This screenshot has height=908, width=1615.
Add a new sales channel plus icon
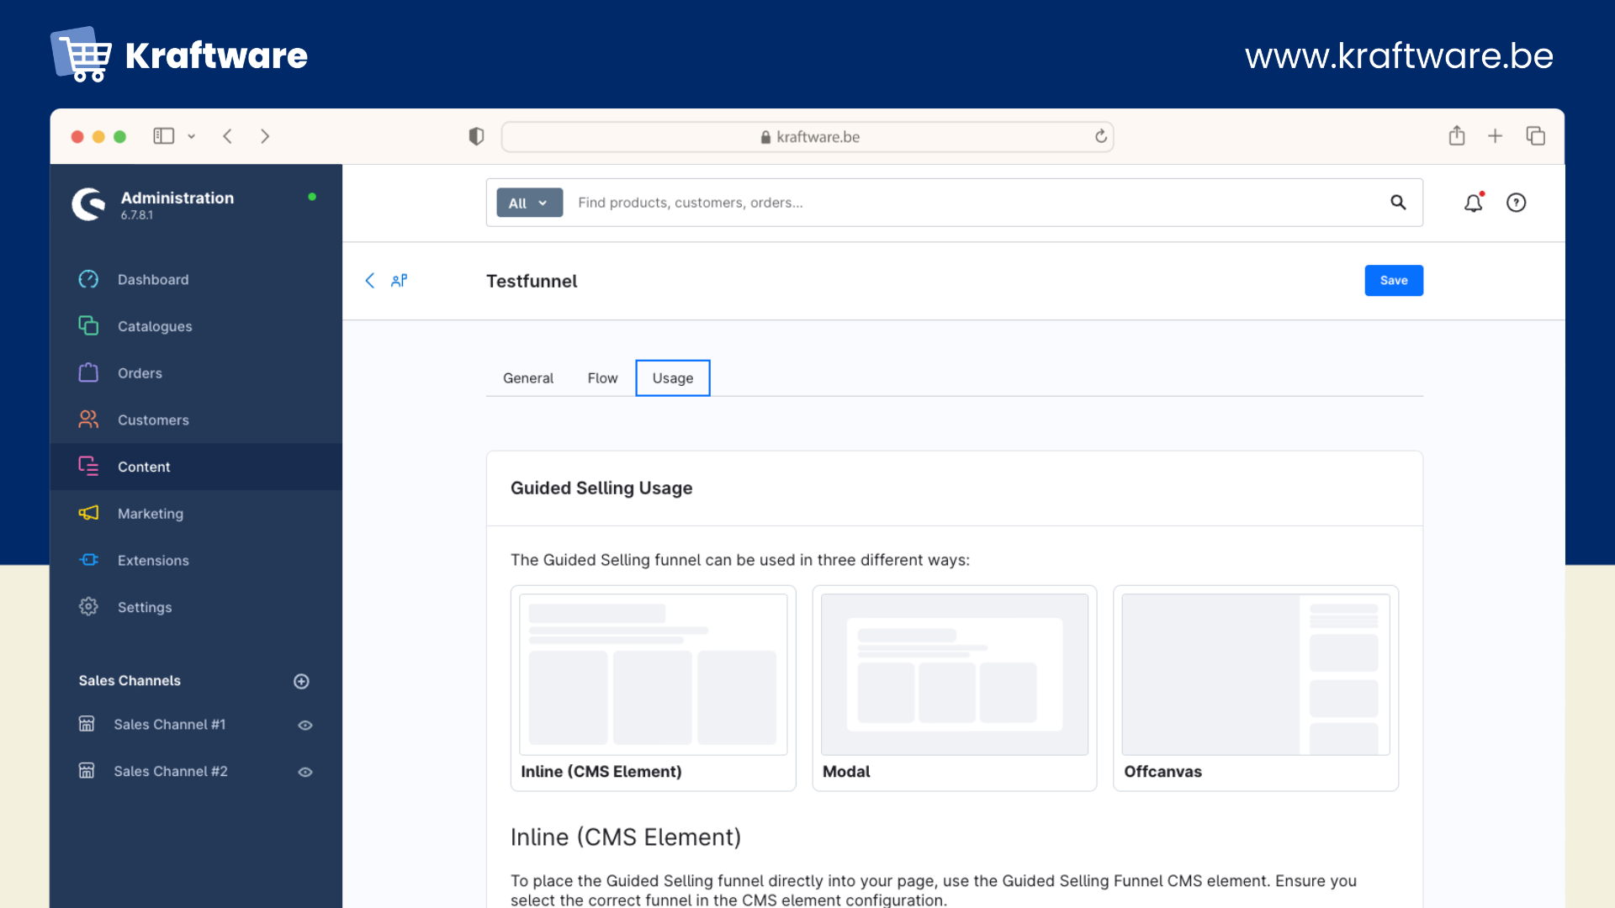(301, 681)
